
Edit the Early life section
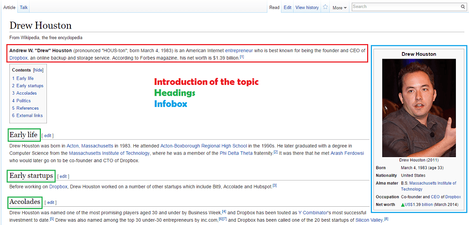[47, 135]
